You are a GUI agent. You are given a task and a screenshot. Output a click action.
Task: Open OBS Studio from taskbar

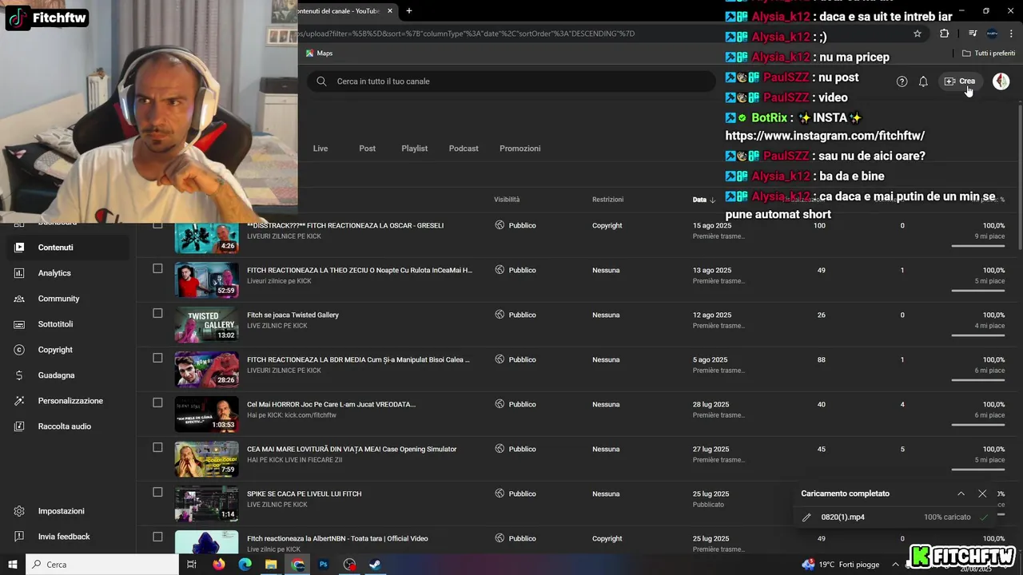point(349,565)
